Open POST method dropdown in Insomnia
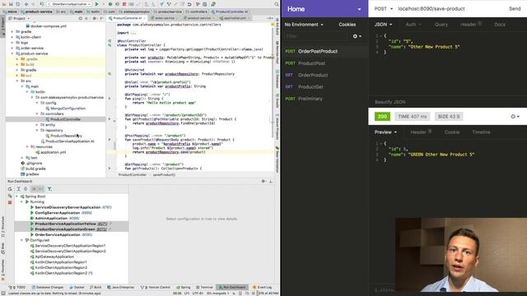Viewport: 527px width, 296px height. (x=383, y=9)
